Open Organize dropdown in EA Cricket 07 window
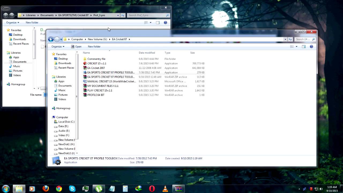This screenshot has height=193, width=343. pos(58,47)
